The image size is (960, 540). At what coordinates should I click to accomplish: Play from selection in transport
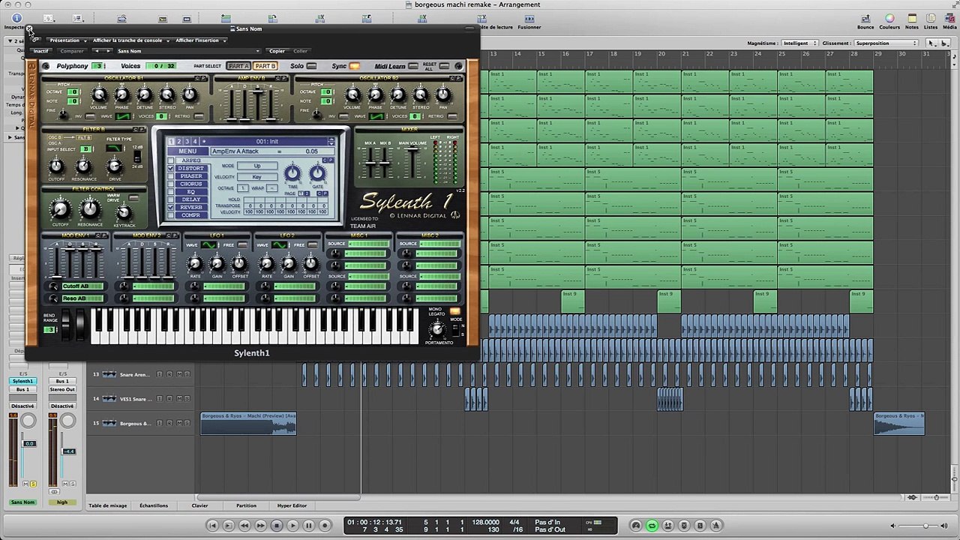pos(228,526)
